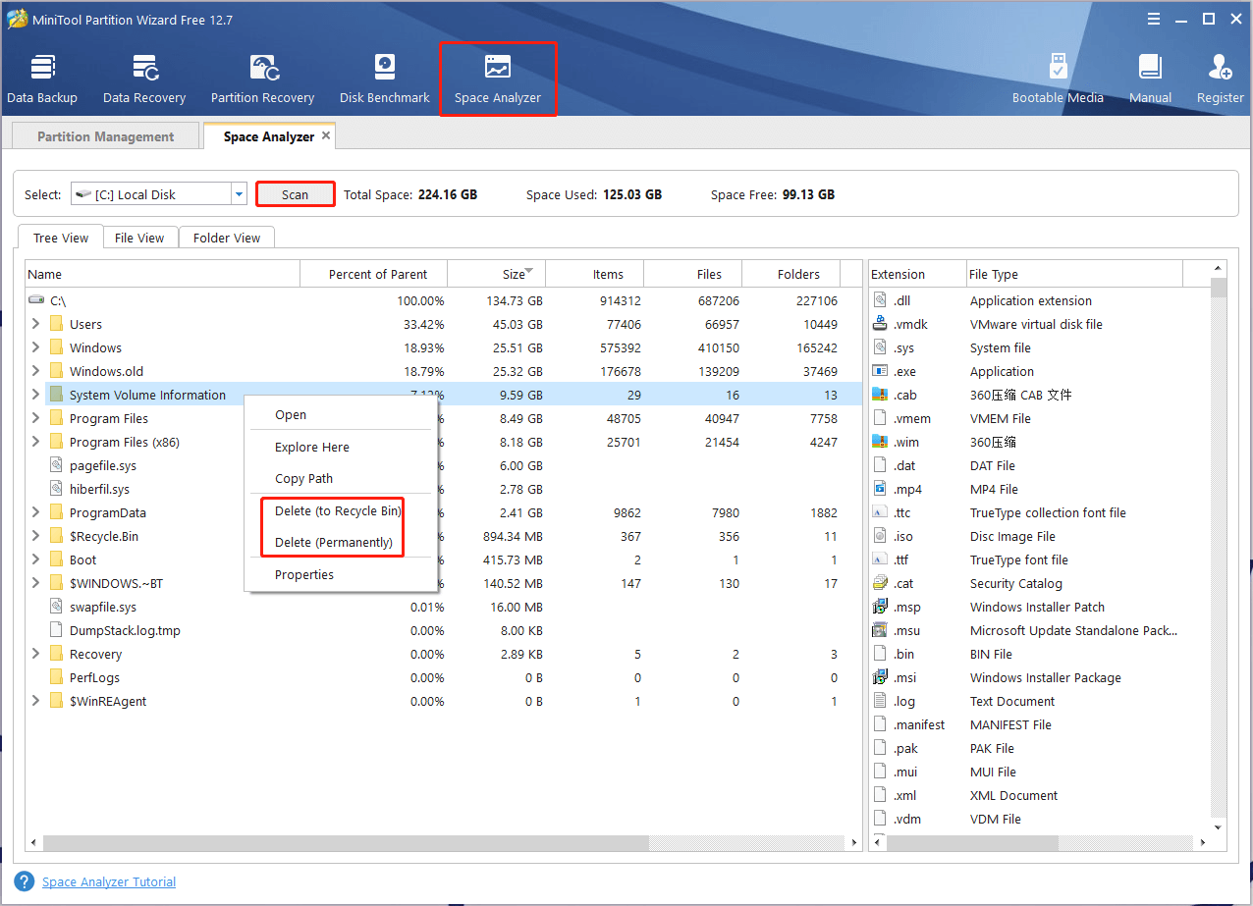Click extension list vertical scrollbar
This screenshot has height=906, width=1253.
(1219, 287)
